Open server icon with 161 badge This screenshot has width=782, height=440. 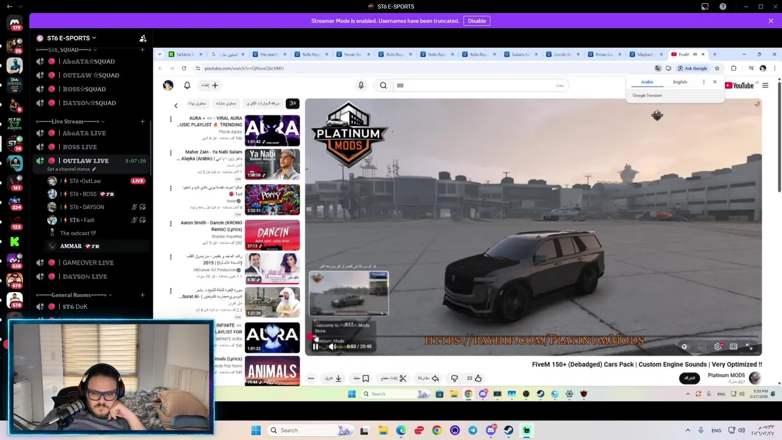coord(15,182)
